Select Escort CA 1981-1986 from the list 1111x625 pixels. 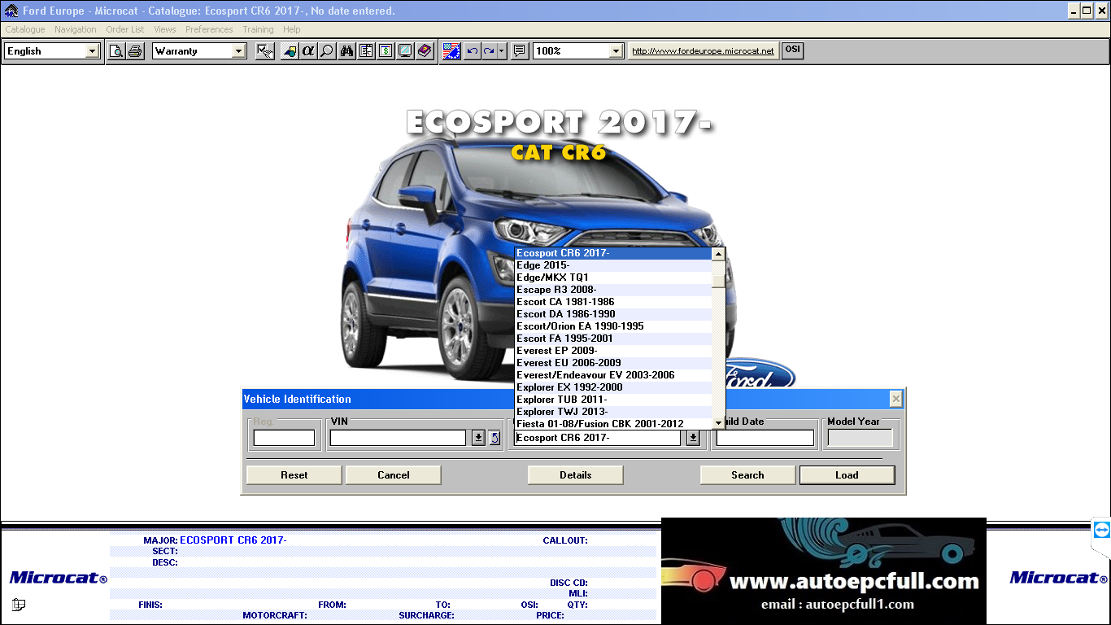click(x=613, y=302)
